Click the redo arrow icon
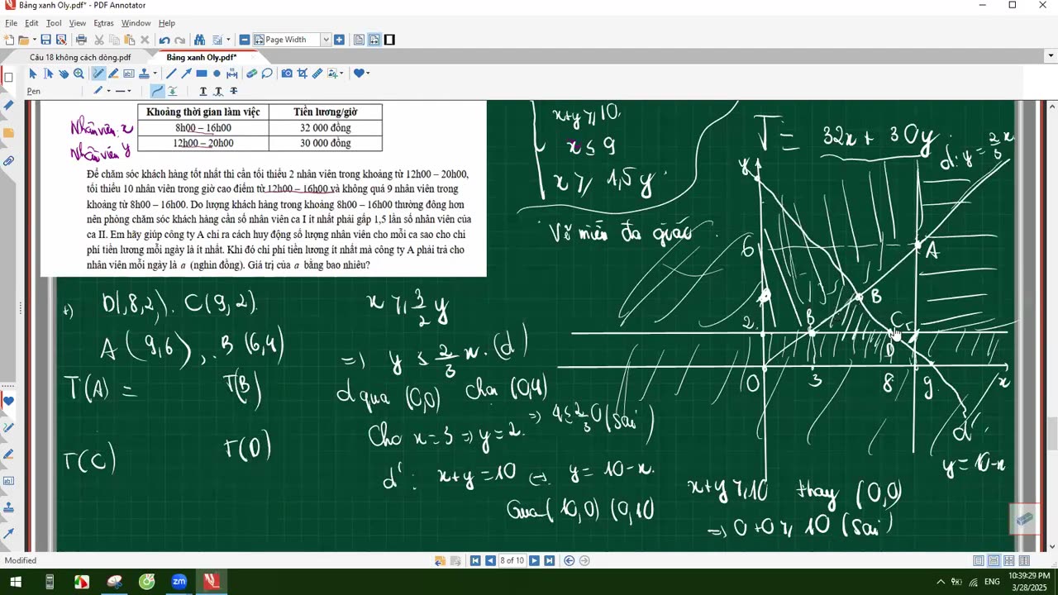 [x=180, y=40]
